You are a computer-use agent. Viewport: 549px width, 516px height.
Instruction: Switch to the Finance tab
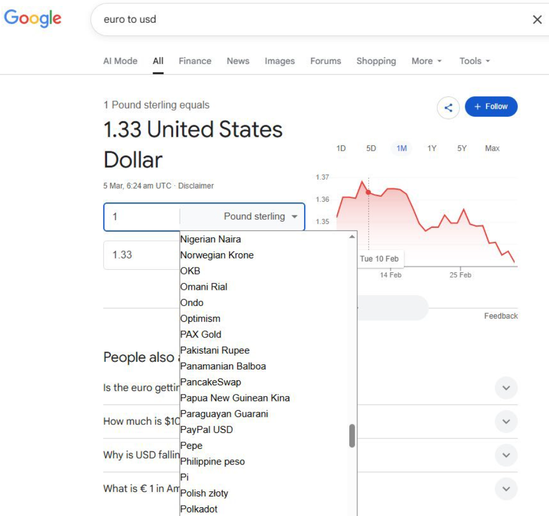[x=195, y=61]
